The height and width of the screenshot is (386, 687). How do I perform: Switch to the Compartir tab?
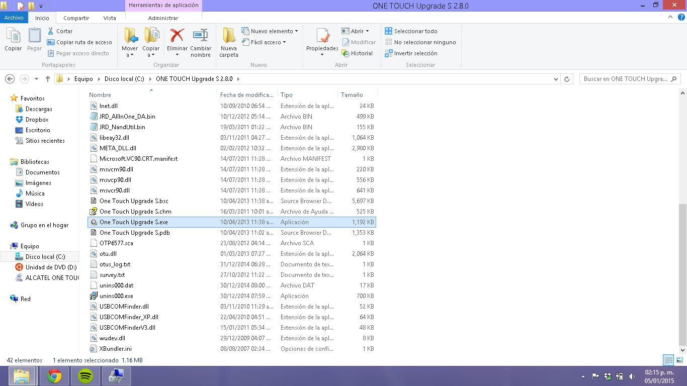[x=76, y=18]
